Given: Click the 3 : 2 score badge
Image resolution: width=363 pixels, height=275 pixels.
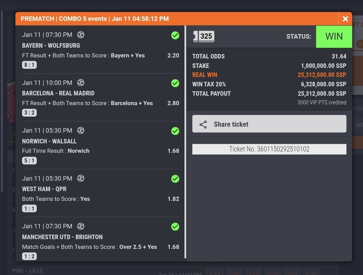Looking at the screenshot, I should 29,113.
